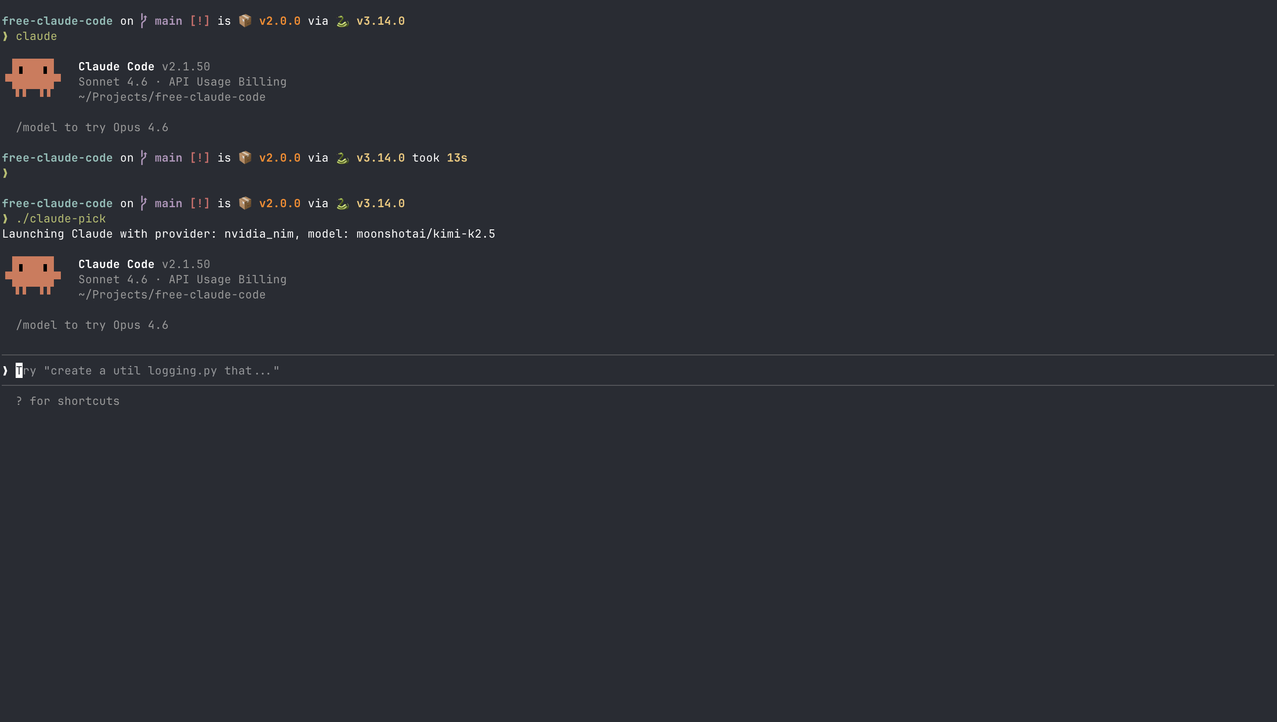Click the 'claude' command on the first prompt
Screen dimensions: 1277x722
36,36
